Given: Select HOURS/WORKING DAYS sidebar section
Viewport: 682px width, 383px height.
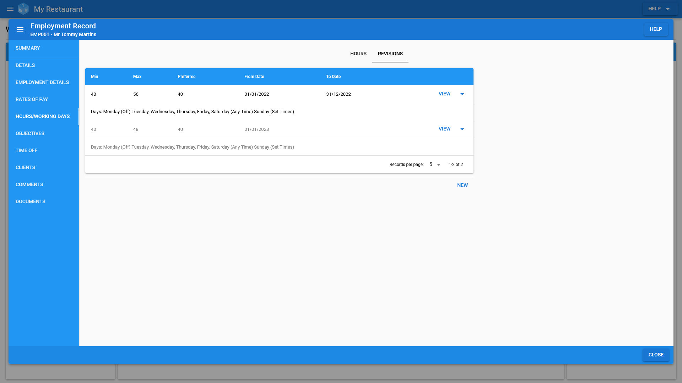Looking at the screenshot, I should [43, 116].
